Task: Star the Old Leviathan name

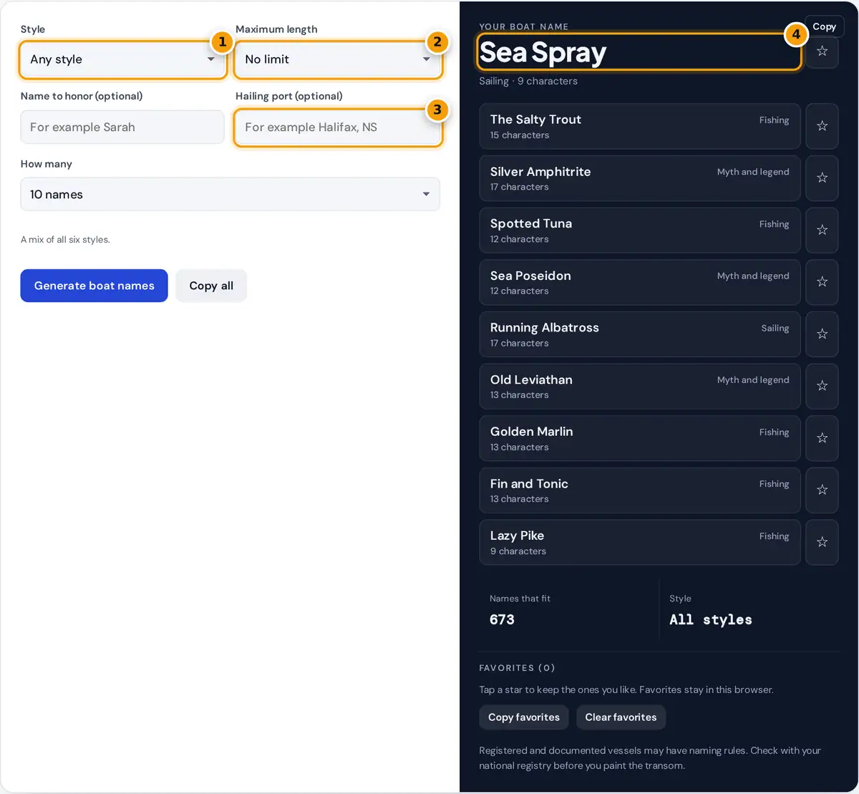Action: click(x=822, y=386)
